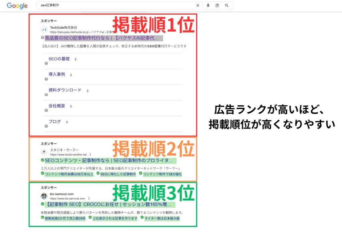Open the three-dot menu next to bakuyasu.techsuite URL
Screen dimensions: 342x233
tap(121, 32)
